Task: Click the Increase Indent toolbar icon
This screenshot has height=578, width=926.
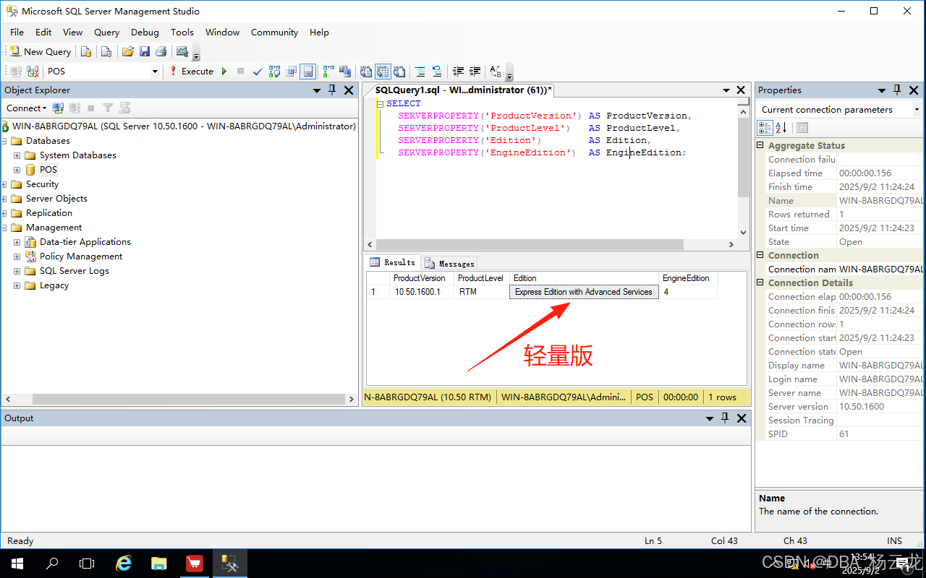Action: pyautogui.click(x=475, y=72)
